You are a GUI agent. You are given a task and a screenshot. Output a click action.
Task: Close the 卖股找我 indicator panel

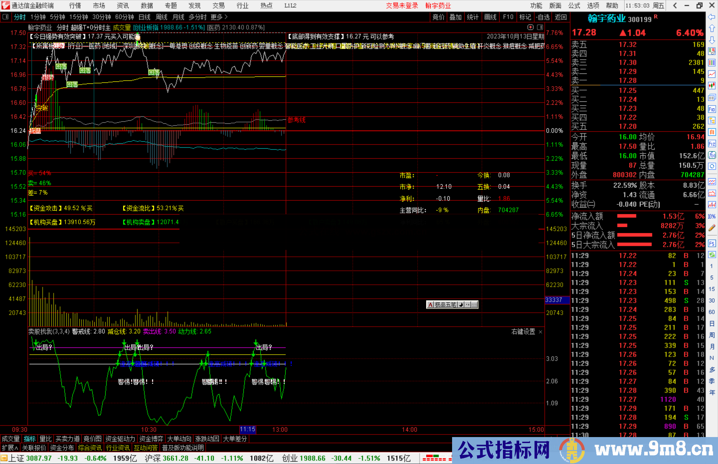(540, 332)
